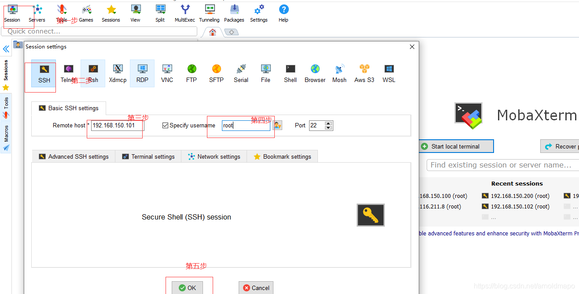The height and width of the screenshot is (294, 579).
Task: Open recent session 192.168.150.200 (root)
Action: pos(516,196)
